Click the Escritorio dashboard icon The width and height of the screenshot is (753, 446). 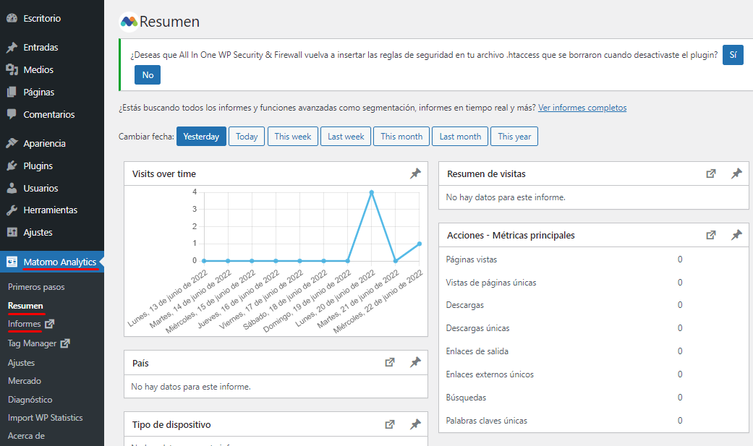click(x=12, y=18)
